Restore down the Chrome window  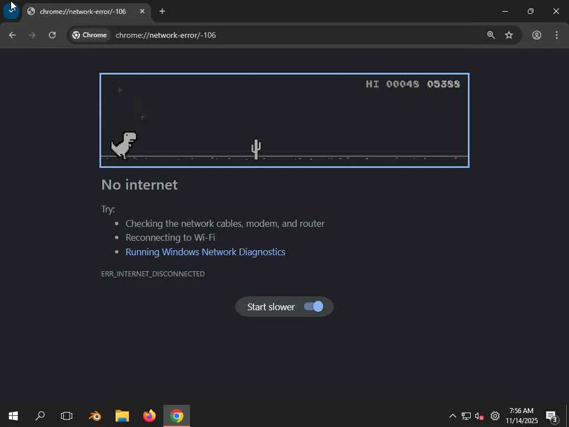coord(531,11)
